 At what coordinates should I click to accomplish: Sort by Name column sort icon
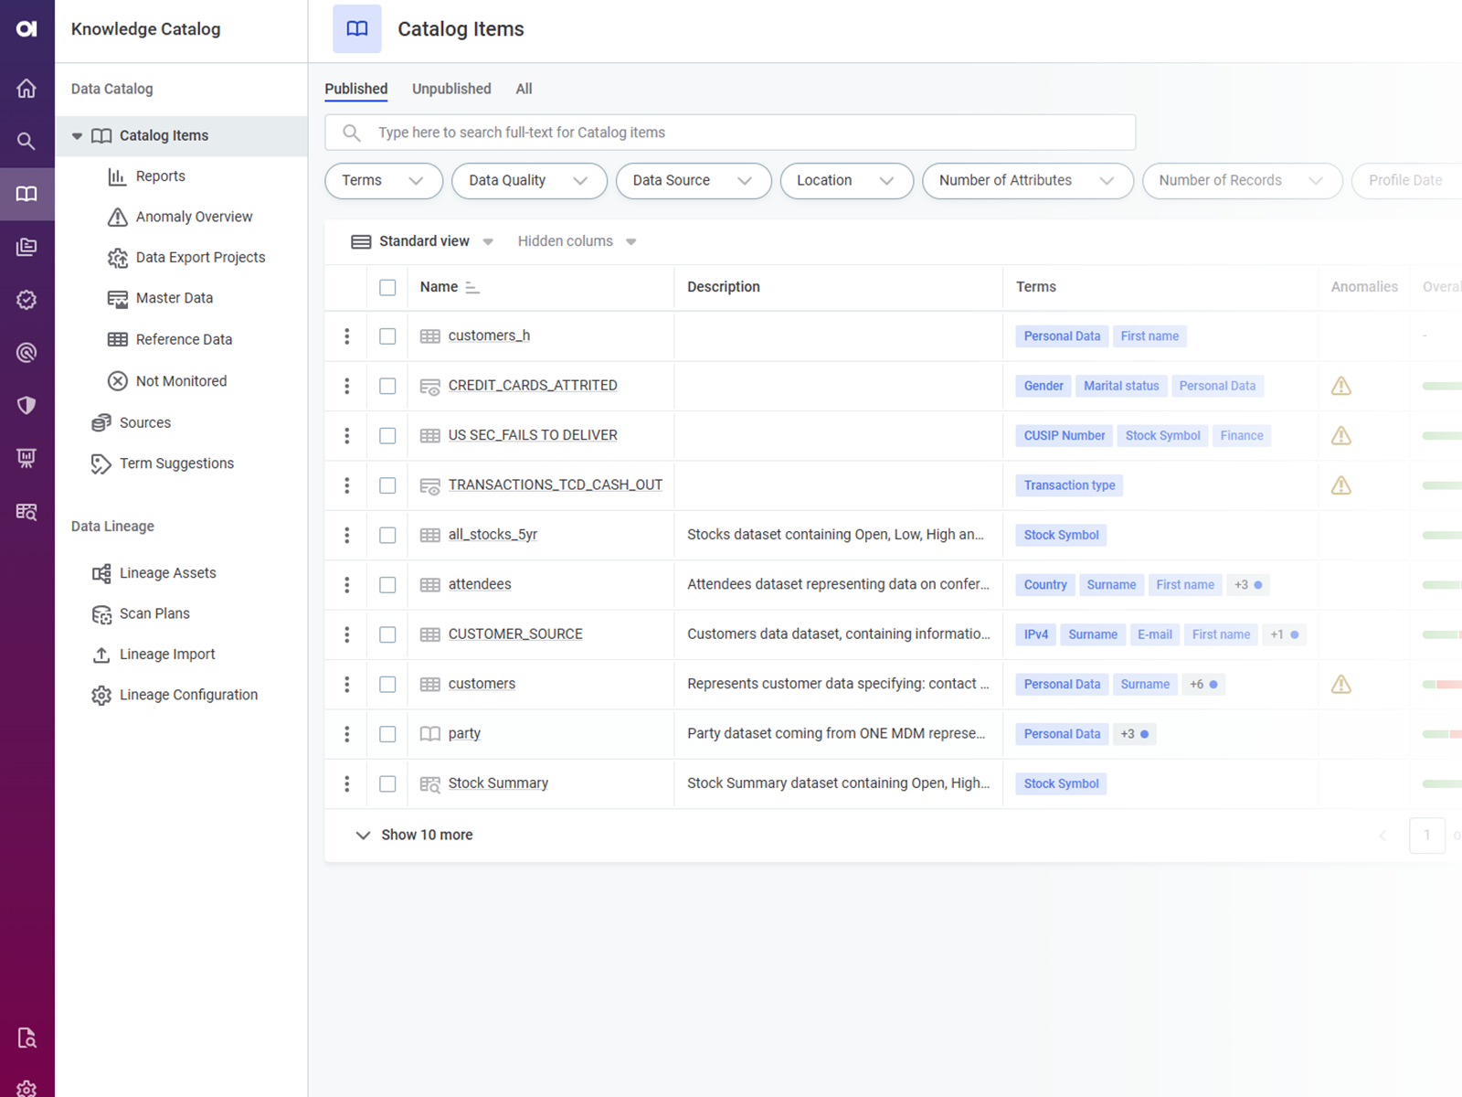[472, 287]
